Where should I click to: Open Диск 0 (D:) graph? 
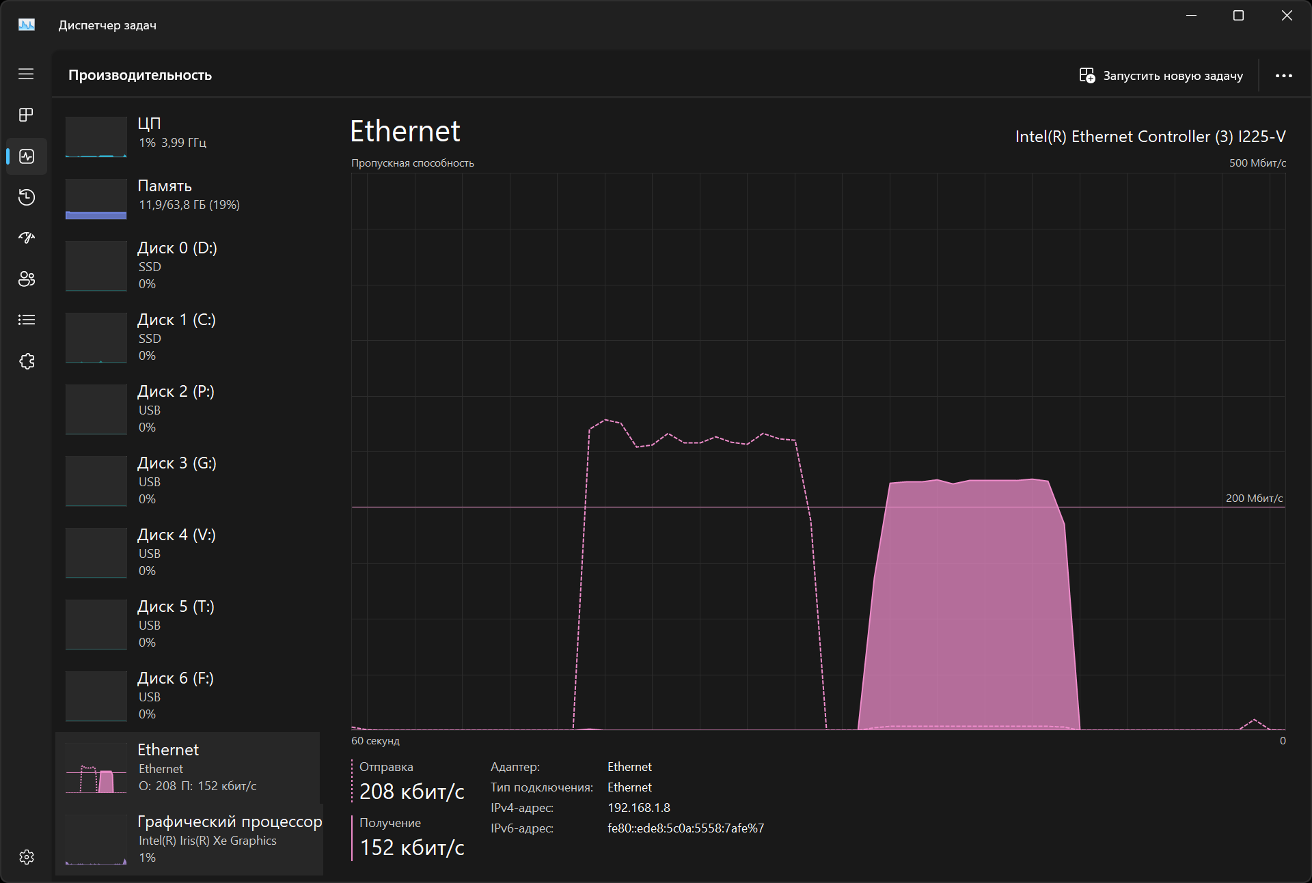point(188,266)
